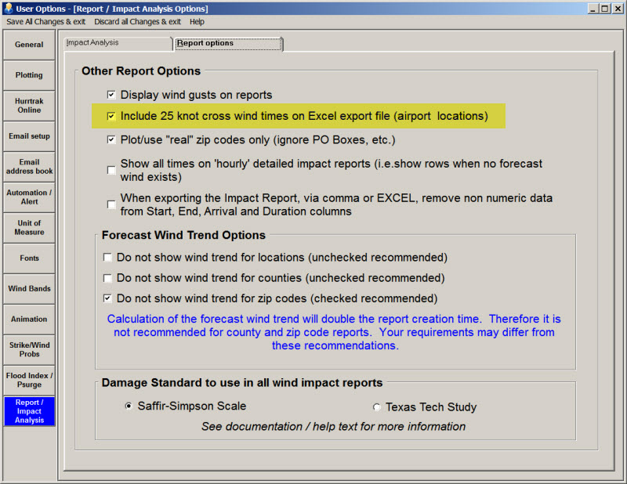Enable Show all times on hourly reports
The height and width of the screenshot is (484, 627).
click(x=111, y=170)
